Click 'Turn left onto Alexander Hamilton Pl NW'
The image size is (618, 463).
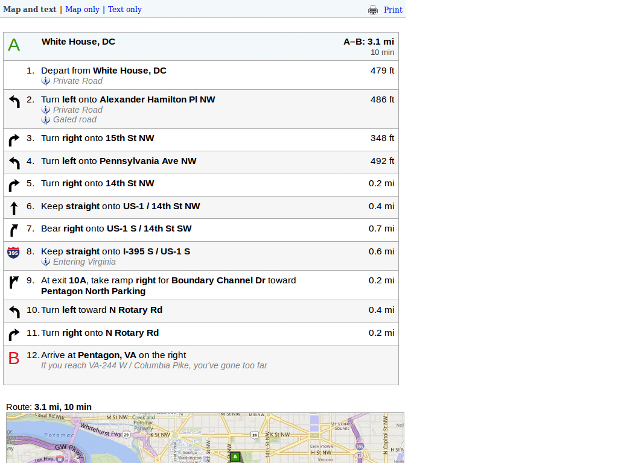(128, 99)
